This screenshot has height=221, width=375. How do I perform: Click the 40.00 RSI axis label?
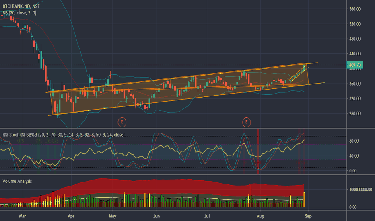coord(354,156)
